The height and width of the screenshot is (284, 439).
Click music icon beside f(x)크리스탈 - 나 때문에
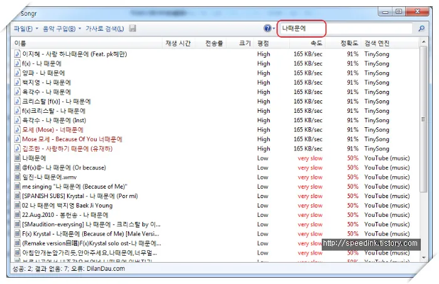tap(18, 110)
